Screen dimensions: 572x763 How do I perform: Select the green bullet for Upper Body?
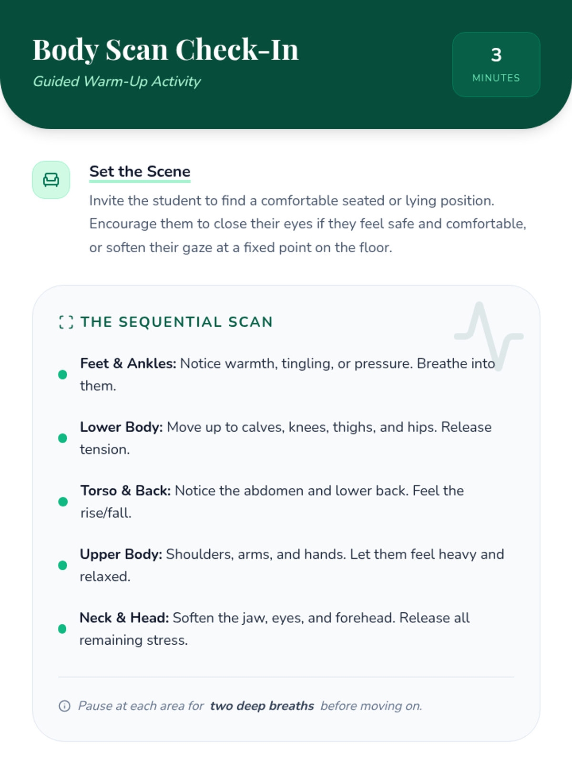[62, 566]
